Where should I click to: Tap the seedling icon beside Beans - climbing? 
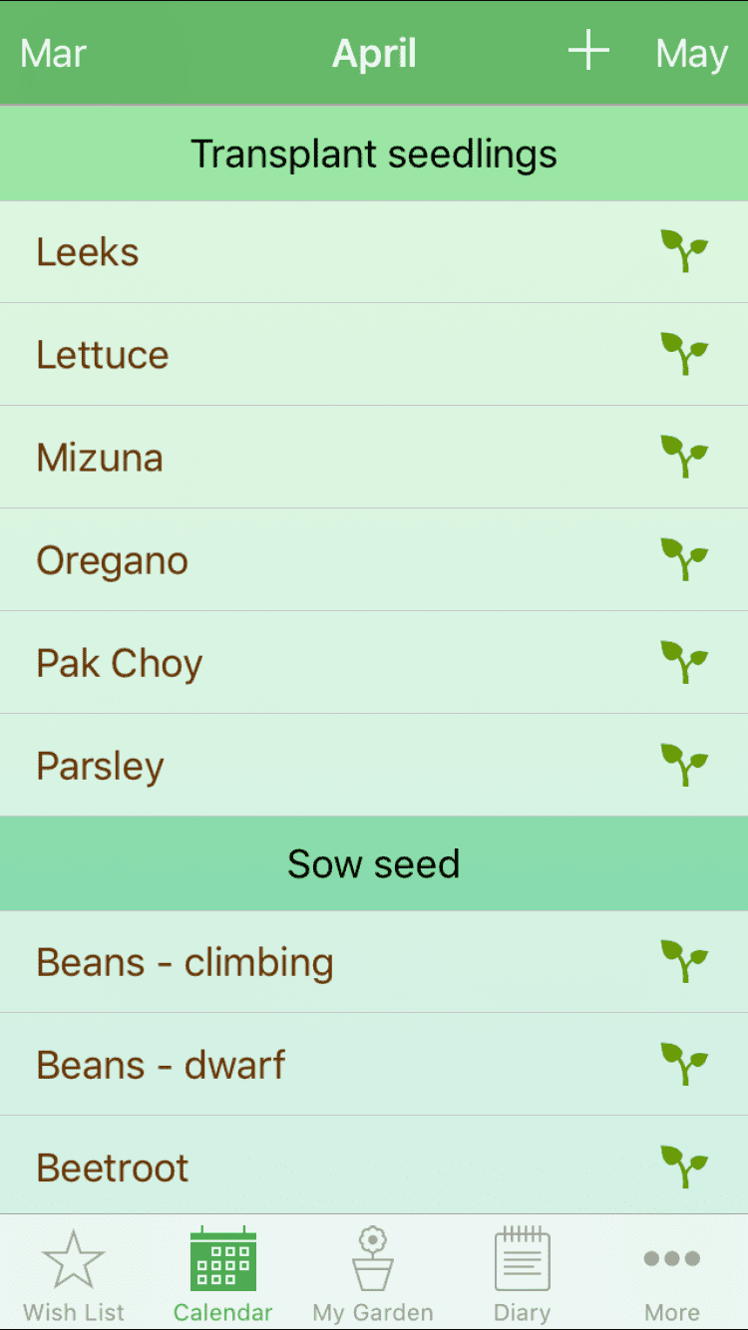tap(684, 961)
